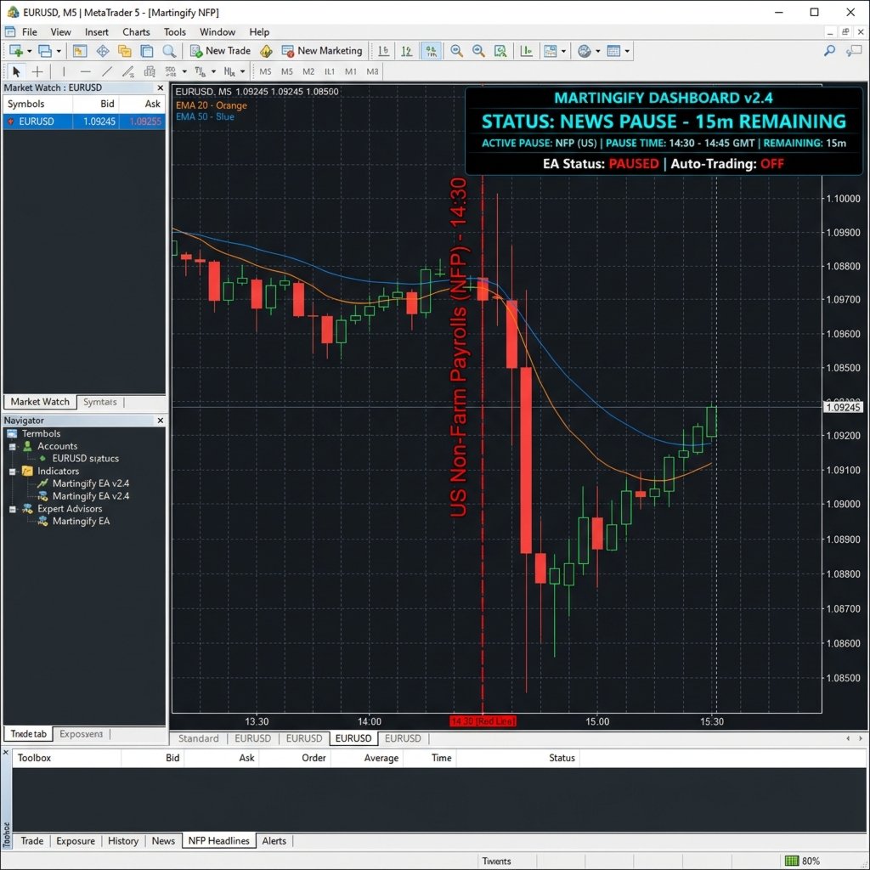Click the globe periods toolbar icon

(x=585, y=51)
